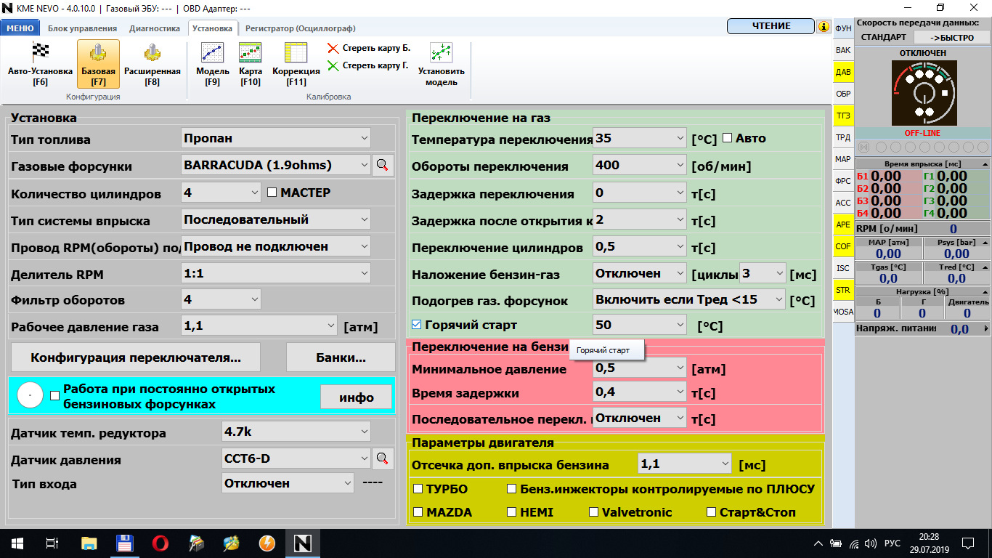Click fuel switch indicator image

pyautogui.click(x=924, y=92)
